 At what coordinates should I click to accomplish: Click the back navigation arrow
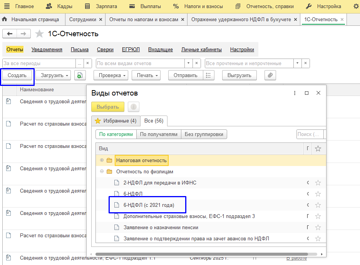[x=10, y=34]
